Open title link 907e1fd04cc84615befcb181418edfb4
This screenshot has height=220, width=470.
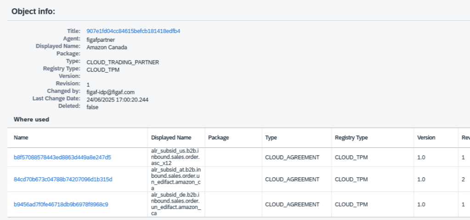click(x=134, y=31)
